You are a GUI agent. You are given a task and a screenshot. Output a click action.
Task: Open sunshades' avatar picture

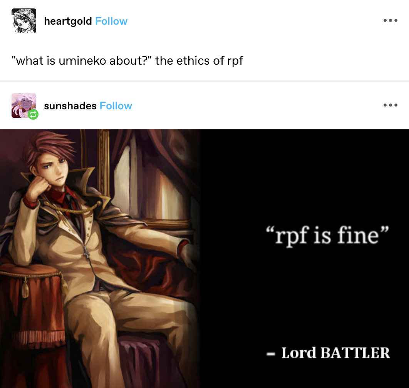click(24, 105)
